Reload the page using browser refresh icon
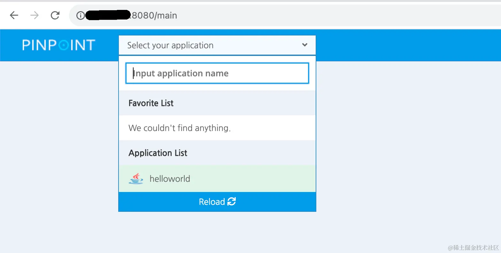Viewport: 501px width, 253px height. pos(55,15)
